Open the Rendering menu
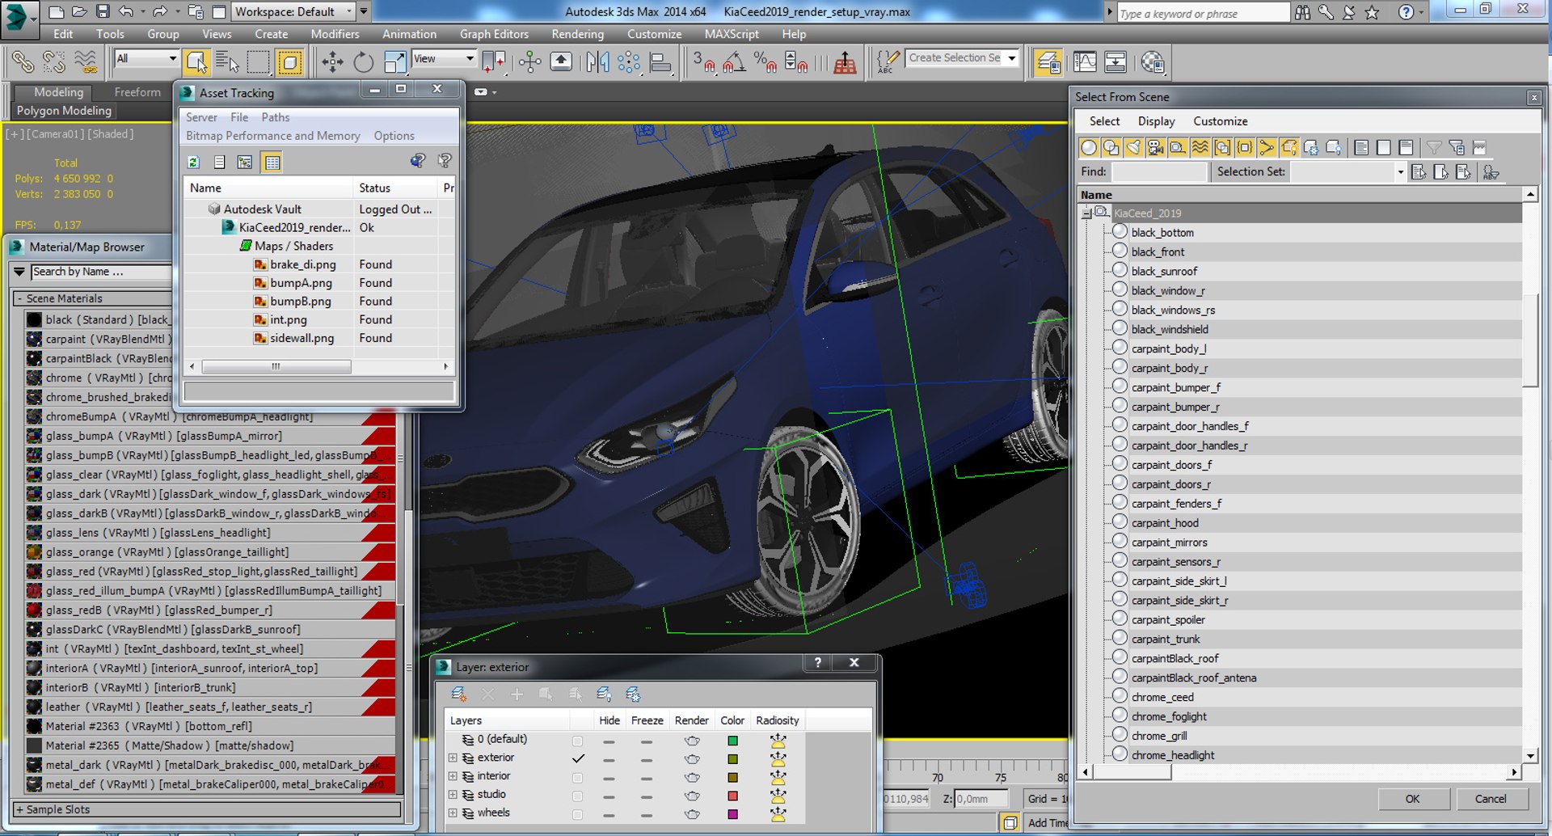Viewport: 1552px width, 836px height. (x=577, y=34)
